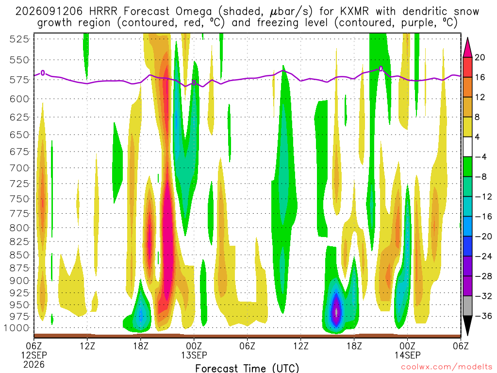Screen dimensions: 497x373
Task: Click the 700 pressure level label
Action: pyautogui.click(x=19, y=168)
